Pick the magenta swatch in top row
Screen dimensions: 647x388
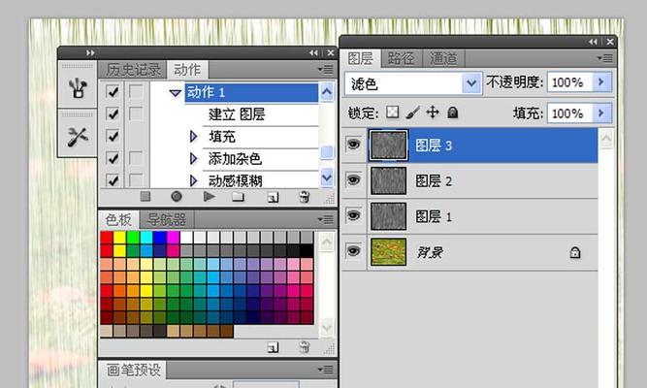[174, 238]
